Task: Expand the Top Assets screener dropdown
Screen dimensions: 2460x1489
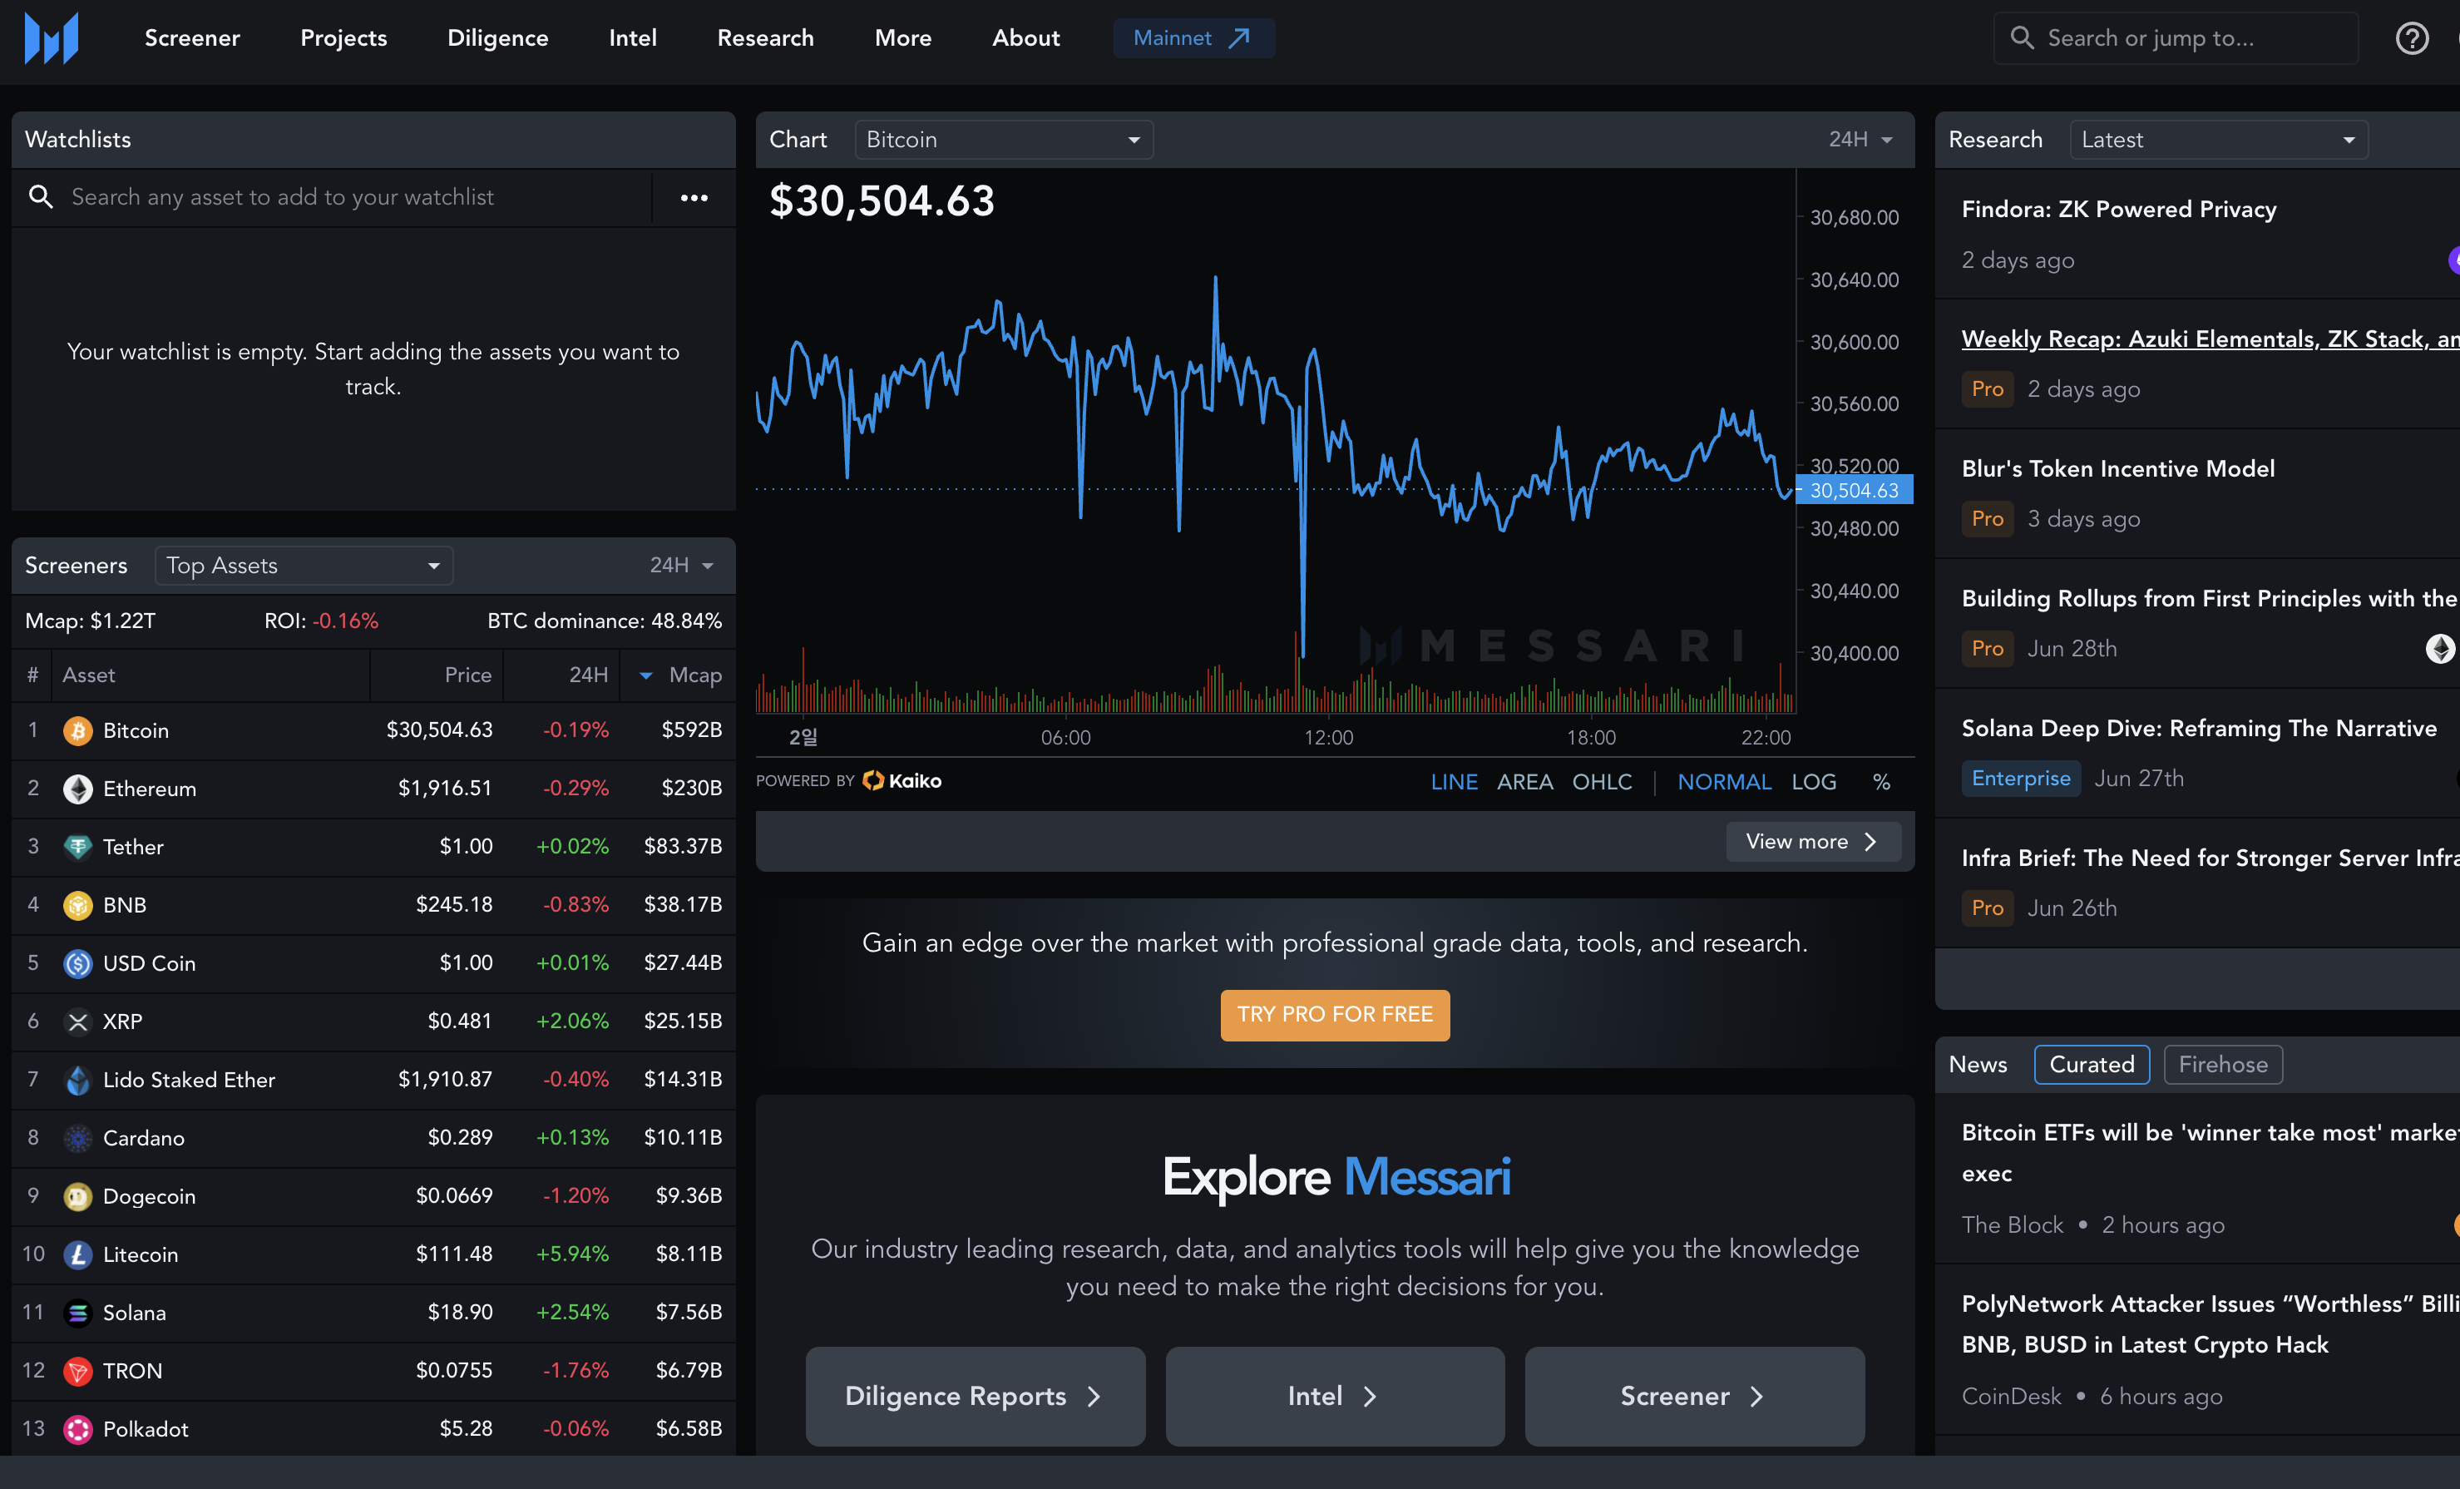Action: [x=304, y=566]
